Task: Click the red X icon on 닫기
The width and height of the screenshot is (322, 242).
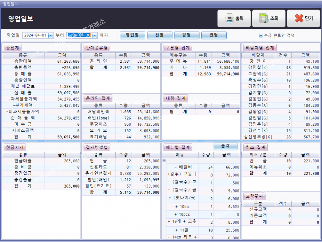Action: pyautogui.click(x=299, y=18)
